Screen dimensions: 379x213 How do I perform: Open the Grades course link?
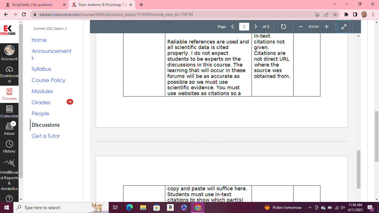point(41,102)
